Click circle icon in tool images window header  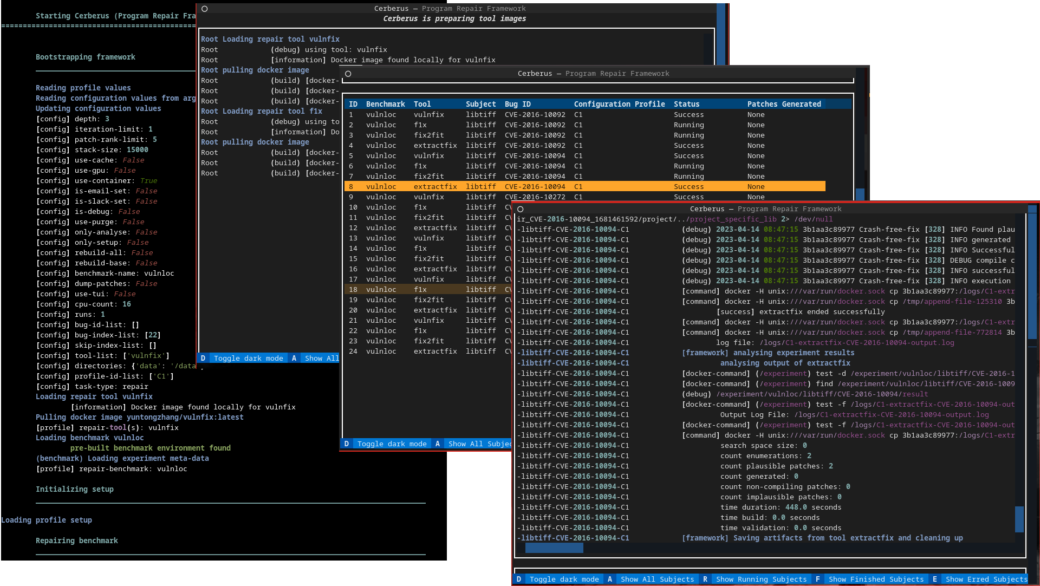click(204, 9)
